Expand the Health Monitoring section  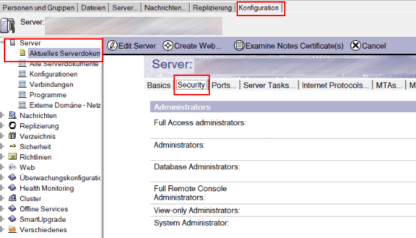pyautogui.click(x=3, y=187)
